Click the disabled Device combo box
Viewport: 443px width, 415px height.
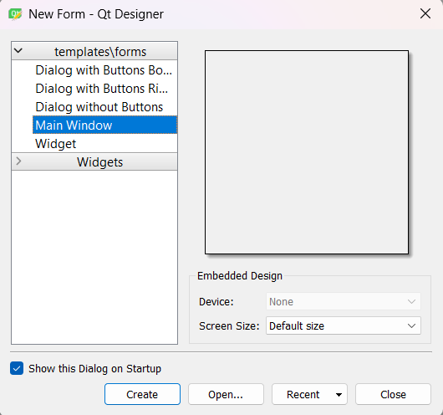(344, 301)
